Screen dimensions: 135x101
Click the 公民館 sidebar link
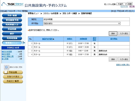(6, 59)
